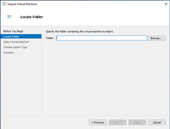
Task: Click the bold Locate Folder page heading
Action: tap(32, 17)
